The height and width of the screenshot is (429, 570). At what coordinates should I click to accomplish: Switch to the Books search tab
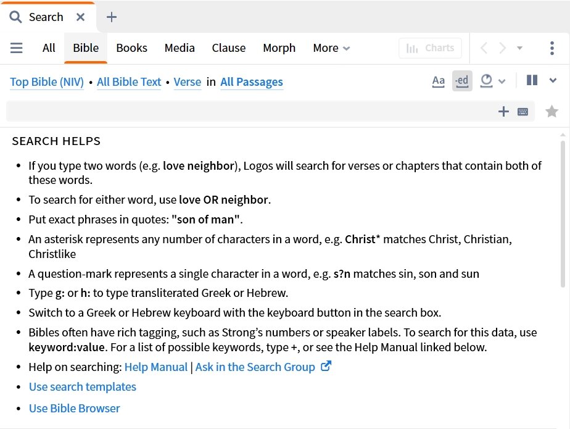coord(131,48)
